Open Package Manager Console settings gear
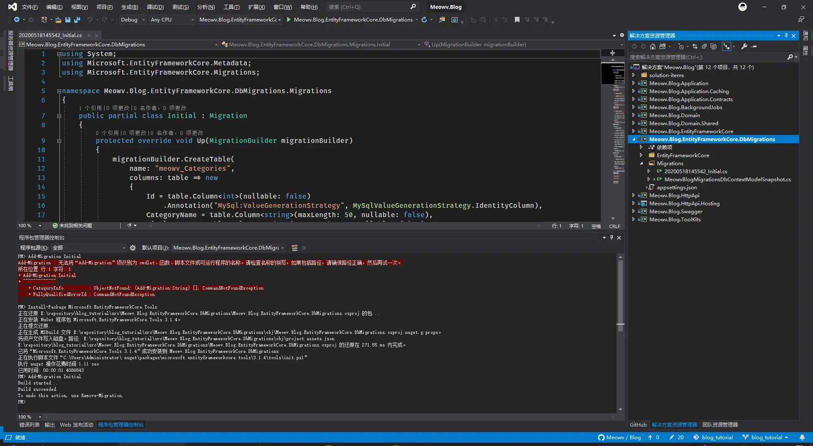The width and height of the screenshot is (813, 446). [133, 248]
